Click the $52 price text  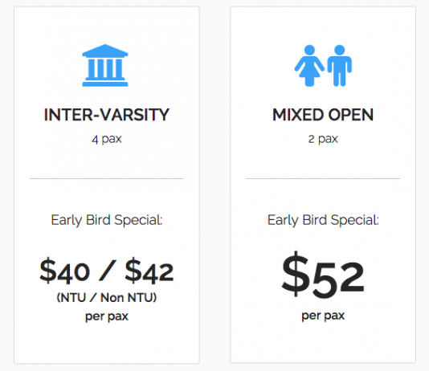[323, 275]
